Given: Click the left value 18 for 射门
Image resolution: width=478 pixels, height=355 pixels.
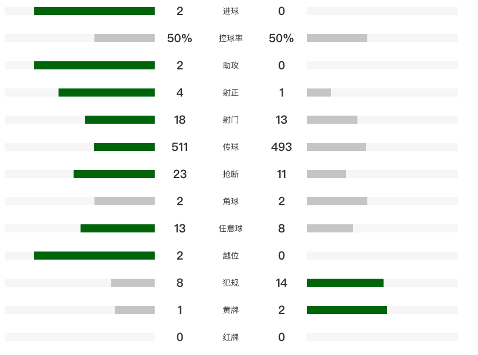Looking at the screenshot, I should pos(180,120).
